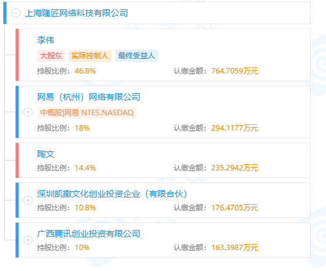Screen dimensions: 326x271
Task: Select 陶文's 14.4% shareholding value
Action: [x=85, y=168]
